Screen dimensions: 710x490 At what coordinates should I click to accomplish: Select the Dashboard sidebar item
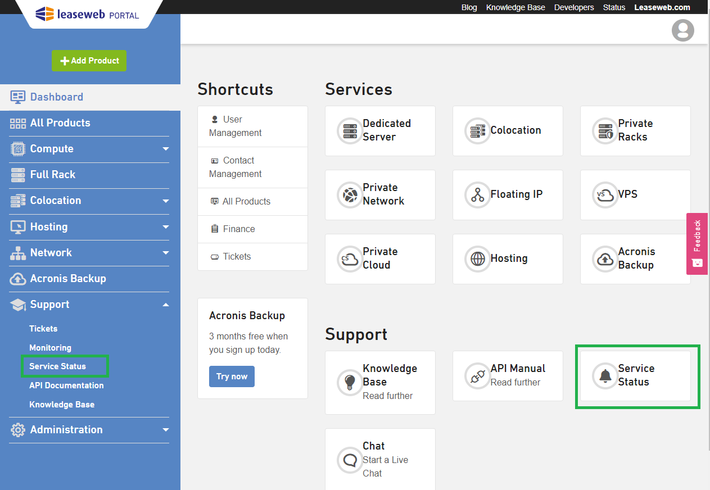click(x=90, y=97)
